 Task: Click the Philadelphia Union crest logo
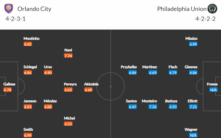(x=212, y=9)
